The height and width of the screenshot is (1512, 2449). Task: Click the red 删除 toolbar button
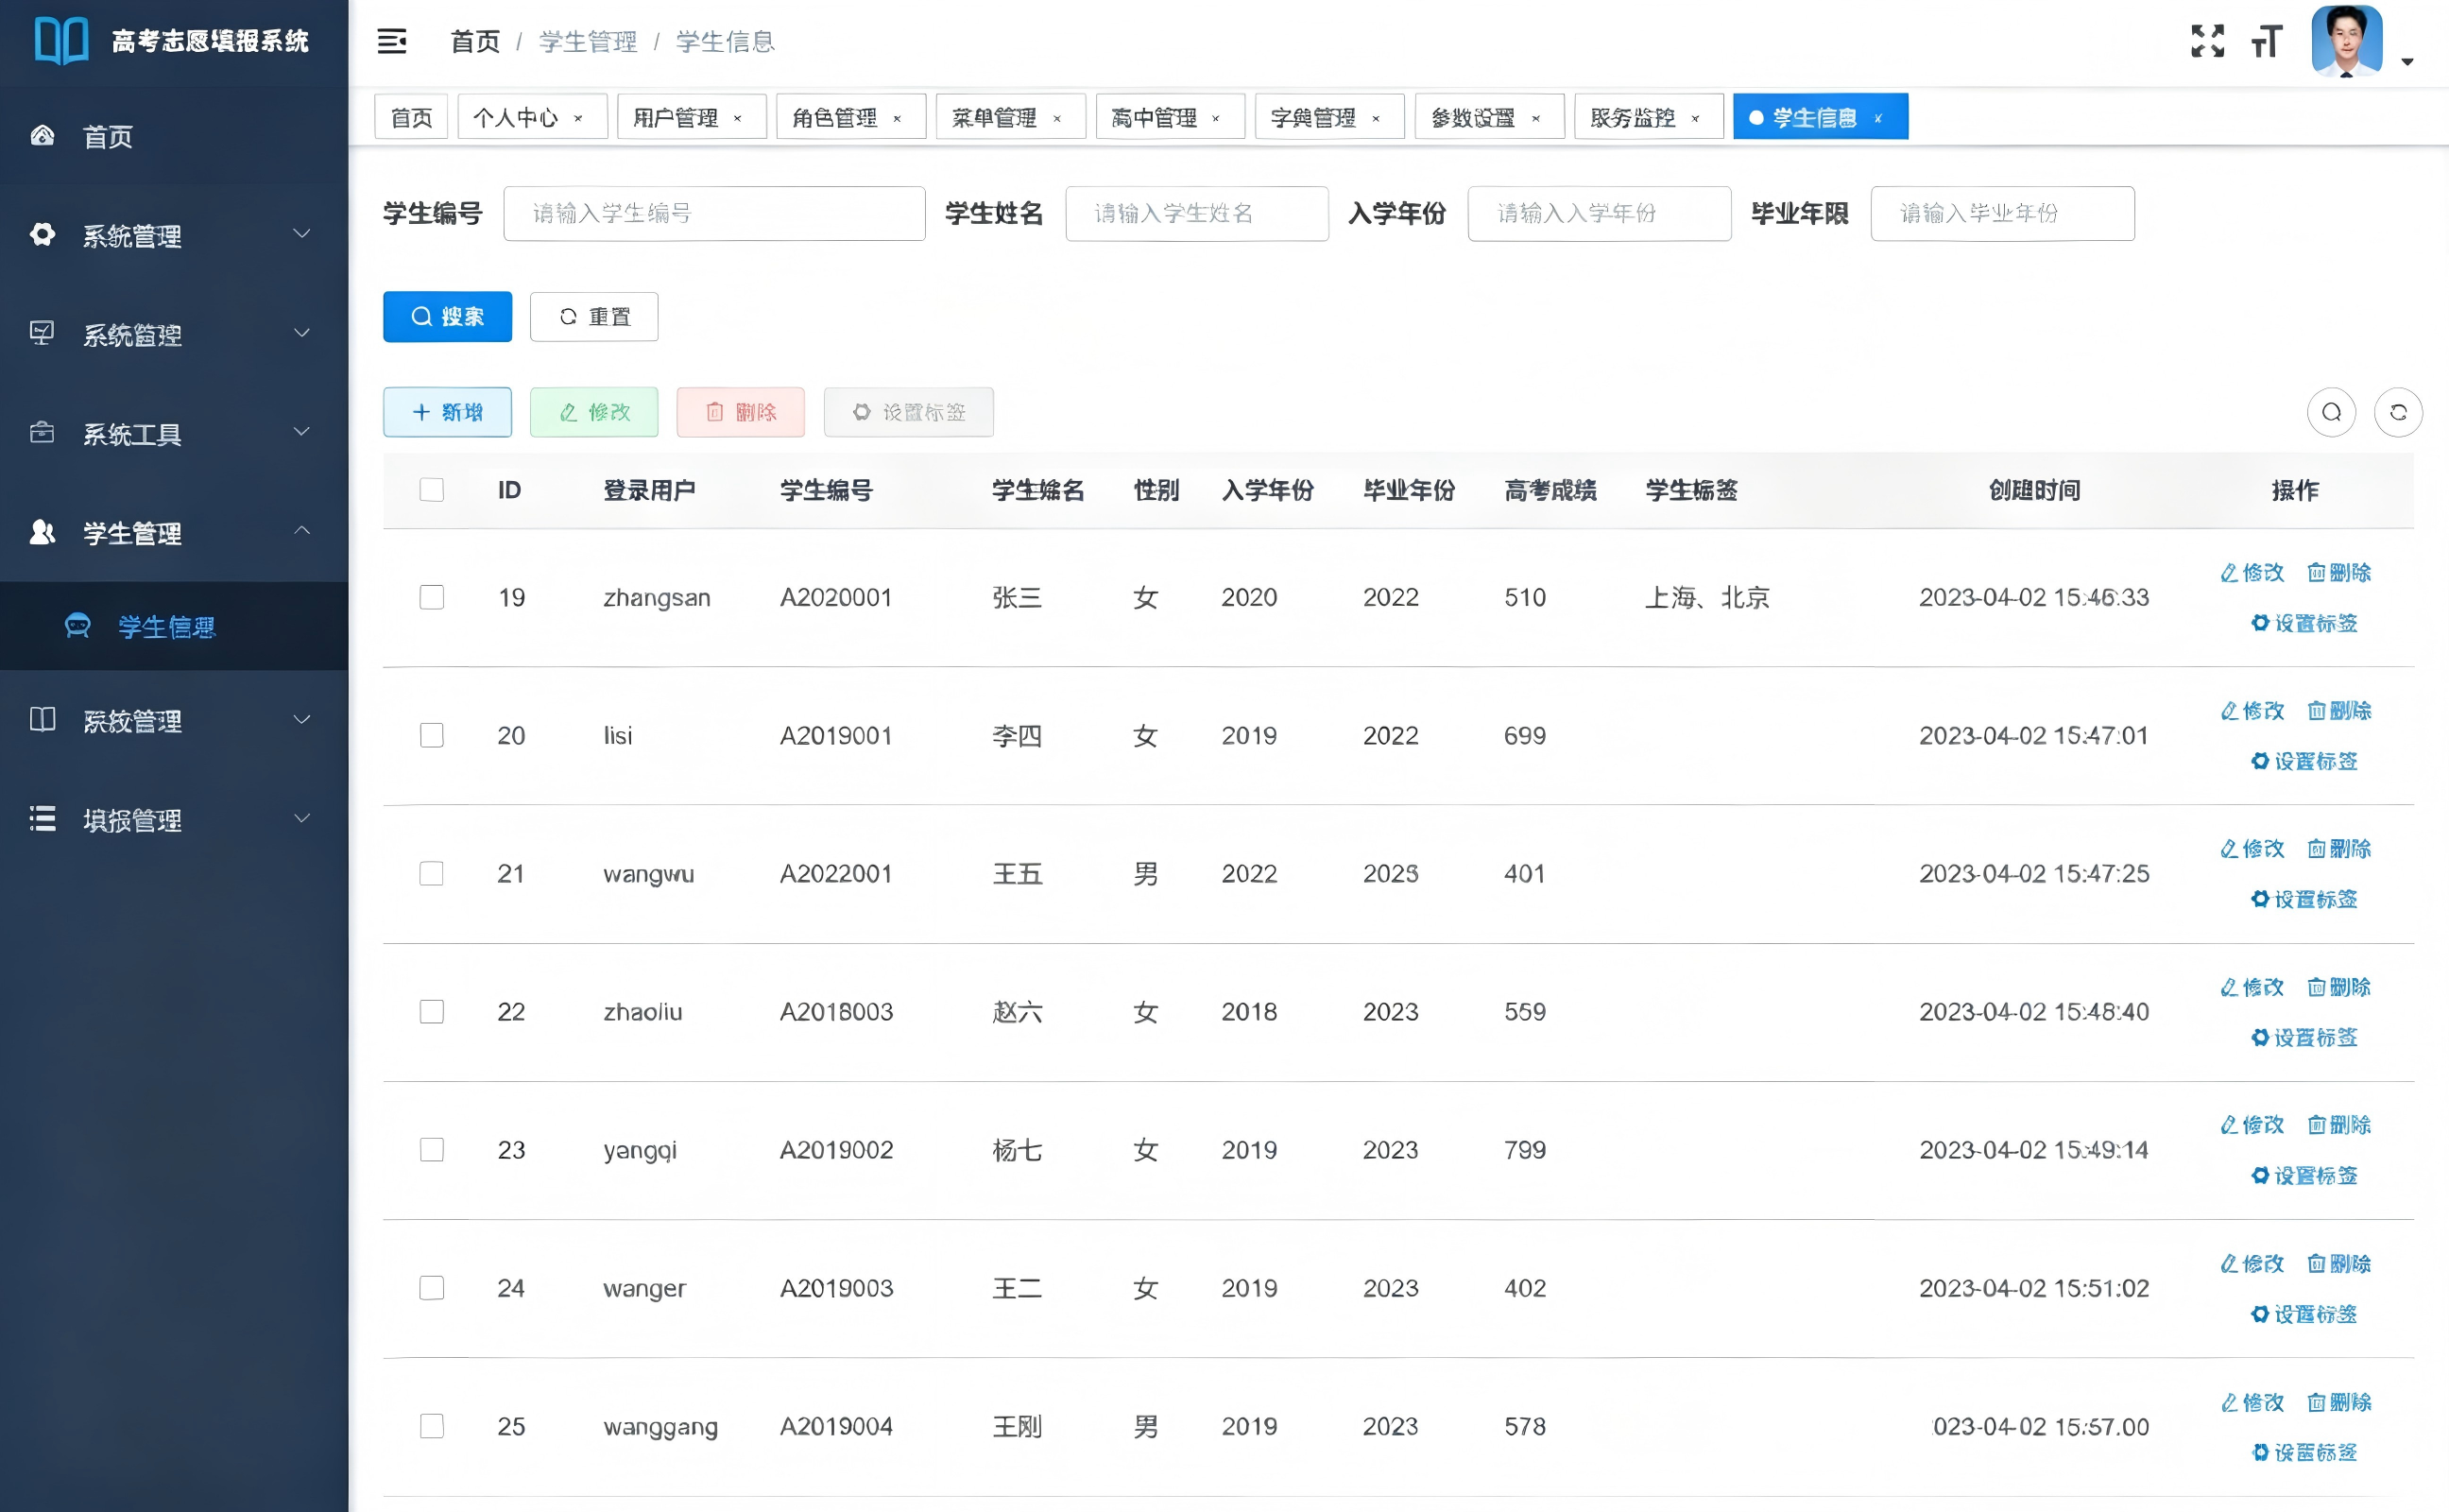741,412
